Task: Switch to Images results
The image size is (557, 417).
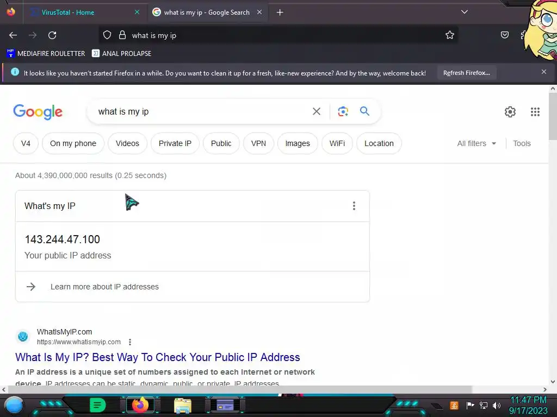Action: pyautogui.click(x=298, y=143)
